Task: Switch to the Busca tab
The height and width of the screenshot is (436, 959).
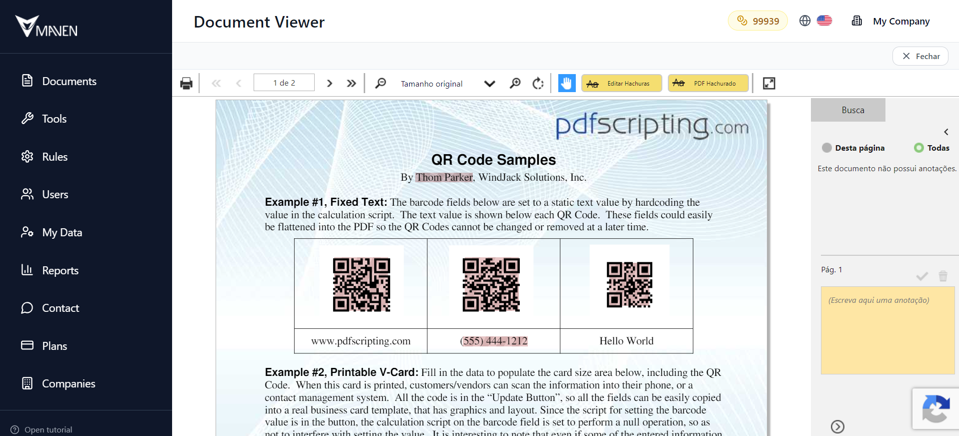Action: pos(848,110)
